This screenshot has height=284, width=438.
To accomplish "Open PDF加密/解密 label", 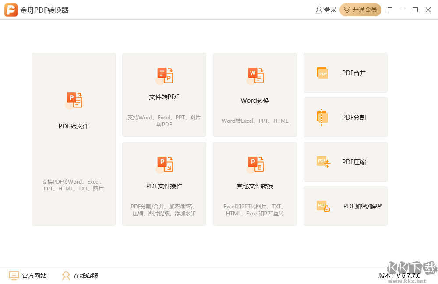I will [363, 206].
